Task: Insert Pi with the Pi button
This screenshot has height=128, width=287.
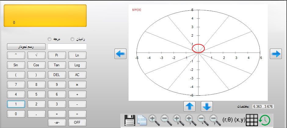Action: click(x=57, y=55)
